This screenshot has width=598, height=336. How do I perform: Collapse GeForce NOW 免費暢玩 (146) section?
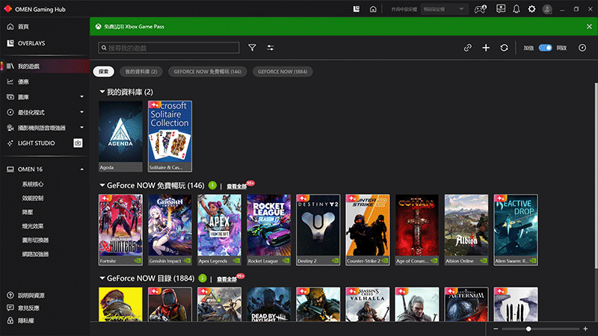[102, 185]
